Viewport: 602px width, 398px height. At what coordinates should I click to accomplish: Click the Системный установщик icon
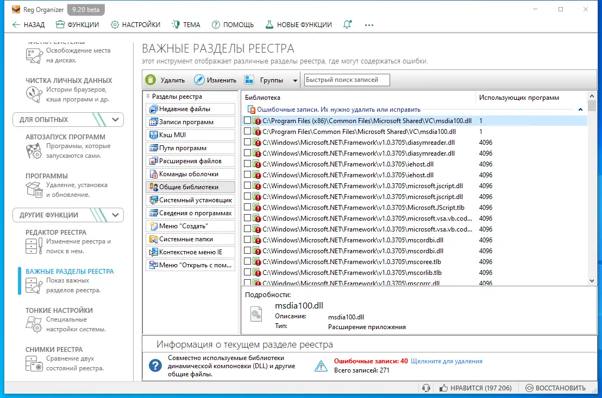pyautogui.click(x=154, y=200)
